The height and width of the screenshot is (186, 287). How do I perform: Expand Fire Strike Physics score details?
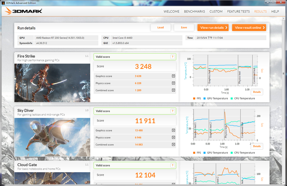click(x=173, y=83)
